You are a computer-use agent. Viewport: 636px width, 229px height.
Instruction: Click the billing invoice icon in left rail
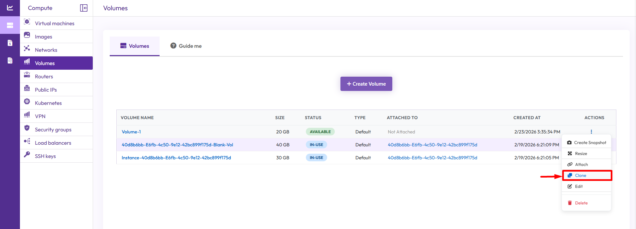(x=10, y=43)
